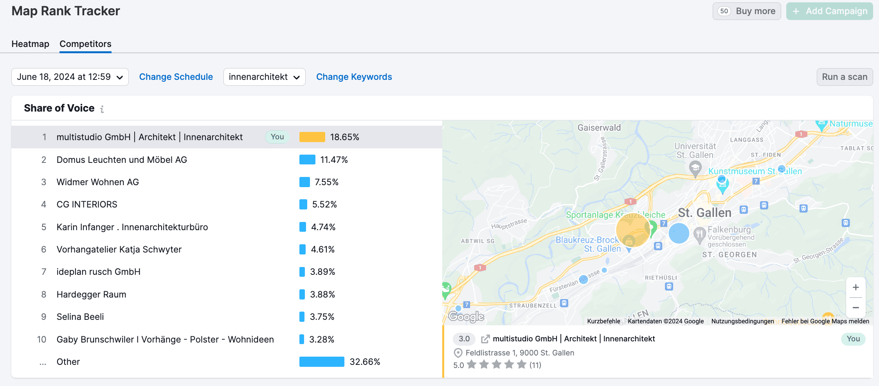Click the Other row in the list
This screenshot has height=386, width=879.
click(x=227, y=362)
